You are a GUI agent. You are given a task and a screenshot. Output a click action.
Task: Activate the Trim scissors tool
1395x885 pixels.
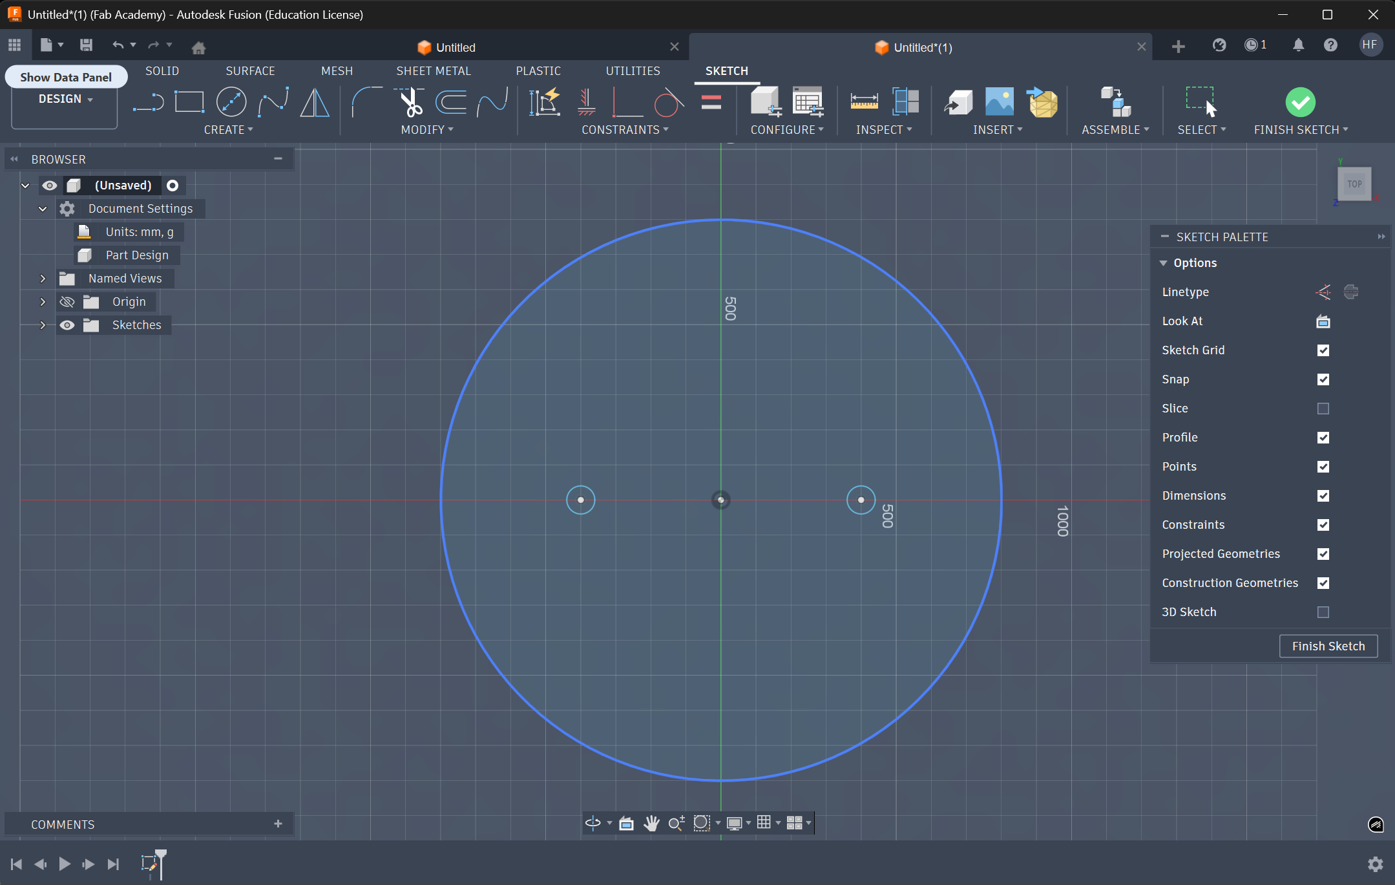point(410,102)
